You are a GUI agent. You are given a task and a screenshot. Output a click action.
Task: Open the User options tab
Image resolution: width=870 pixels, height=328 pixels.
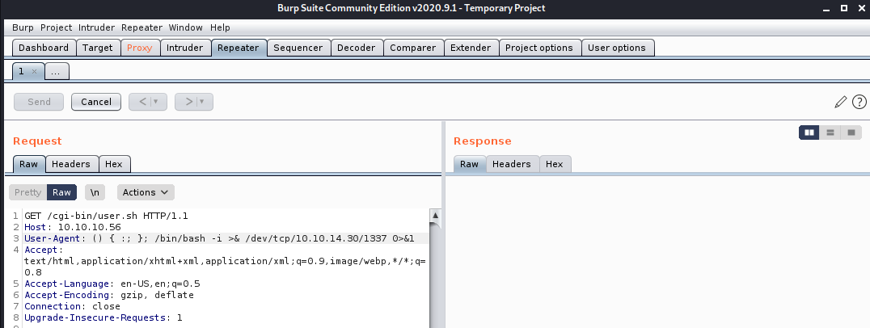tap(617, 48)
